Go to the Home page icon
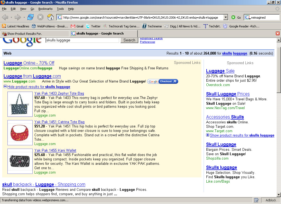 click(x=50, y=17)
